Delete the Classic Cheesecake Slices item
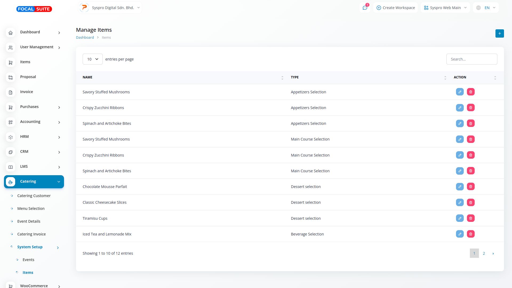 coord(471,202)
